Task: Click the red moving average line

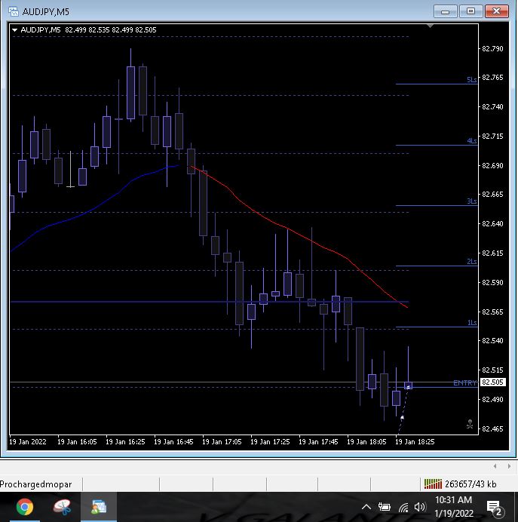Action: (288, 229)
